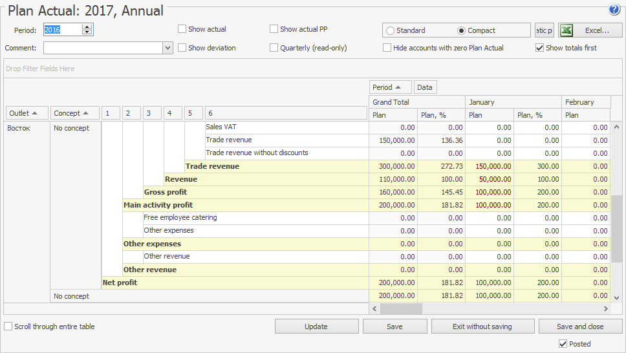
Task: Click the Data field header
Action: [x=425, y=87]
